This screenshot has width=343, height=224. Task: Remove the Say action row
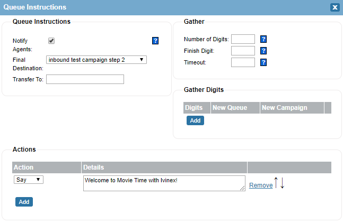pyautogui.click(x=261, y=185)
